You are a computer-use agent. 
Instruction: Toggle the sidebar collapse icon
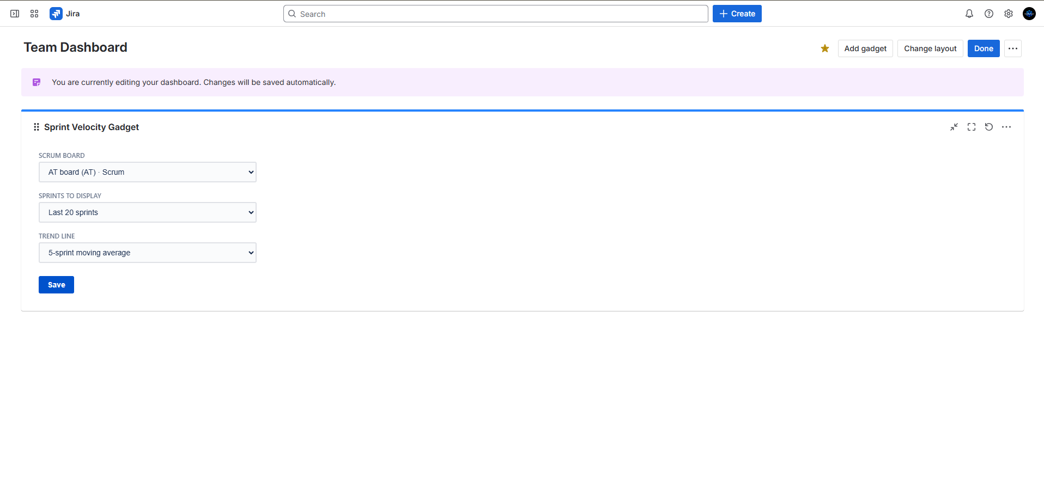pyautogui.click(x=15, y=14)
